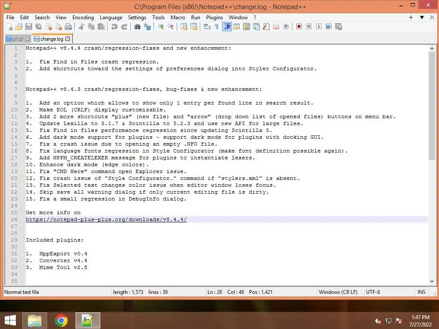Show the Document List panel
Image resolution: width=439 pixels, height=329 pixels.
(x=256, y=27)
